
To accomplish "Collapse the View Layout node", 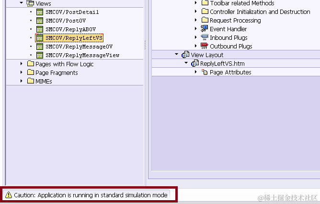I will [x=177, y=54].
